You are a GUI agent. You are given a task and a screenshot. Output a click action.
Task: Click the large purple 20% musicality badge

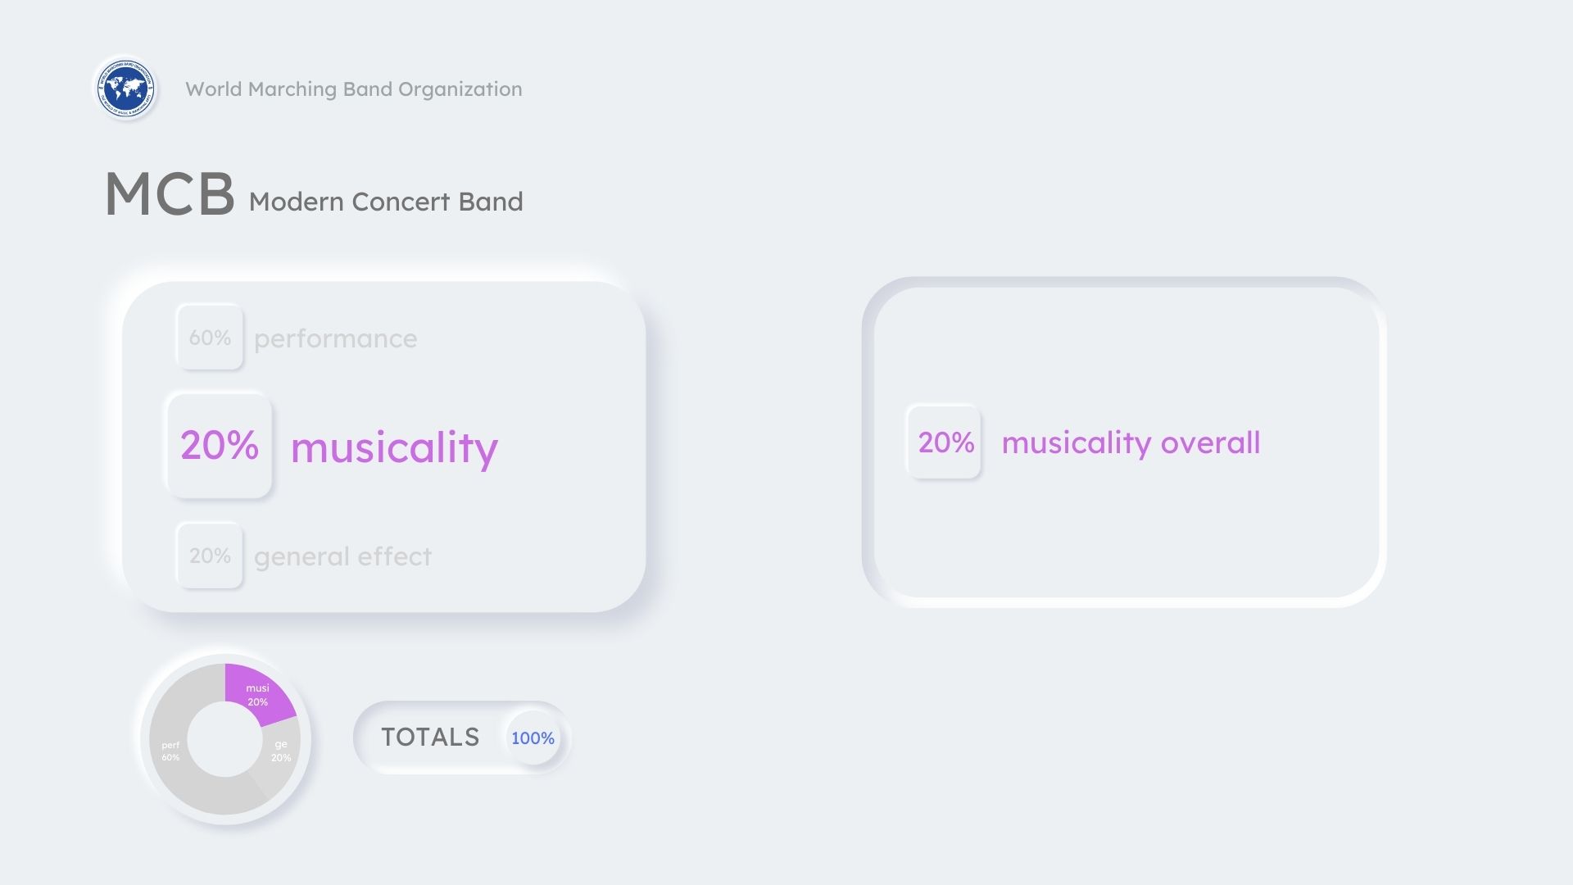220,445
